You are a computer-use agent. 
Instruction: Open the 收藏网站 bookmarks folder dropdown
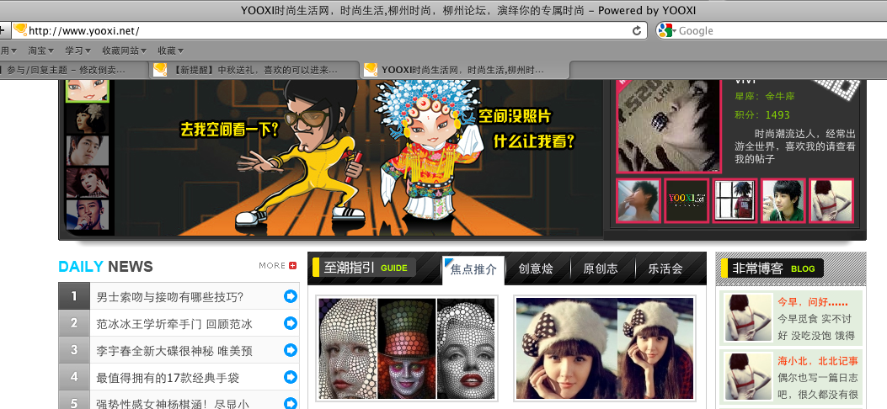point(124,50)
